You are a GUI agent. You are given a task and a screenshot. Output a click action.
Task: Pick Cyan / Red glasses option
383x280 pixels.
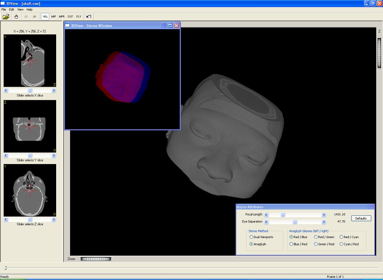[x=341, y=244]
